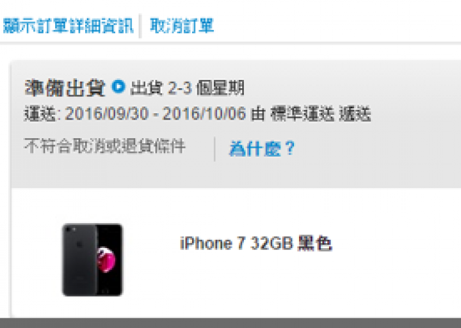Click the 準備出貨 status heading

tap(65, 88)
